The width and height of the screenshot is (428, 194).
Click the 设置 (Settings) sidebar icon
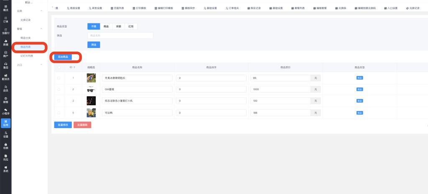click(5, 134)
